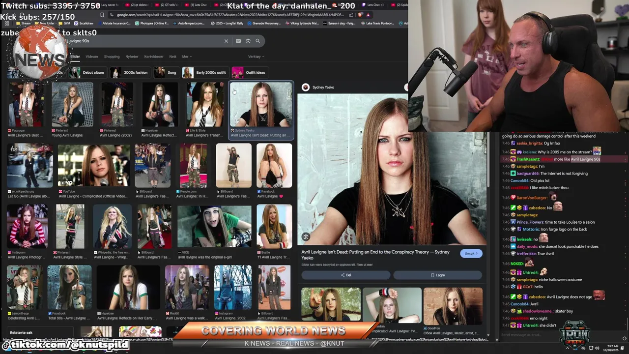Image resolution: width=629 pixels, height=354 pixels.
Task: Click the Del share button
Action: pyautogui.click(x=346, y=275)
